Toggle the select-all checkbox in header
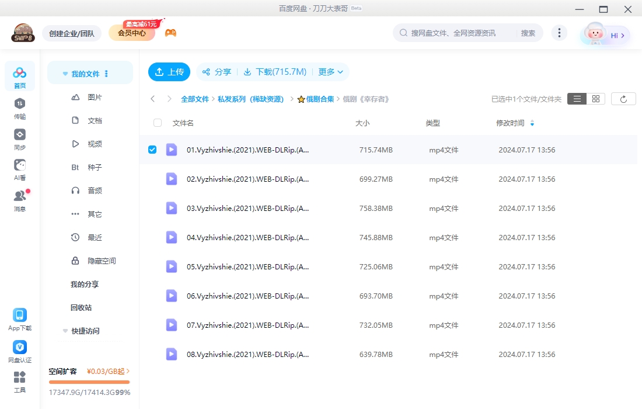The width and height of the screenshot is (642, 409). [x=158, y=123]
